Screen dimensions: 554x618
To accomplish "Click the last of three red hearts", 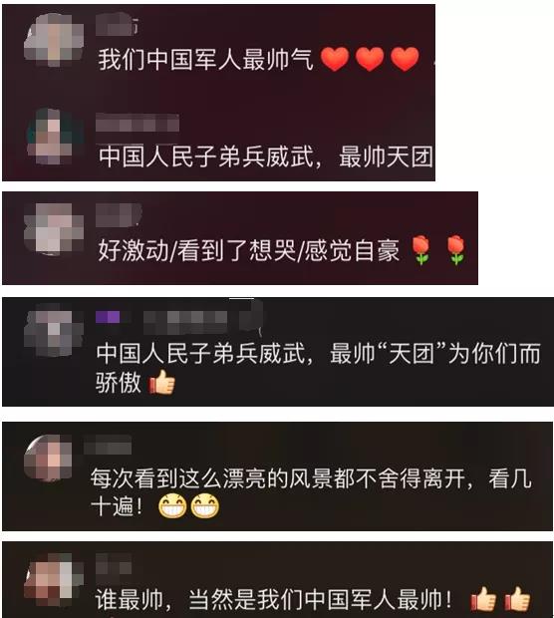I will (x=405, y=59).
